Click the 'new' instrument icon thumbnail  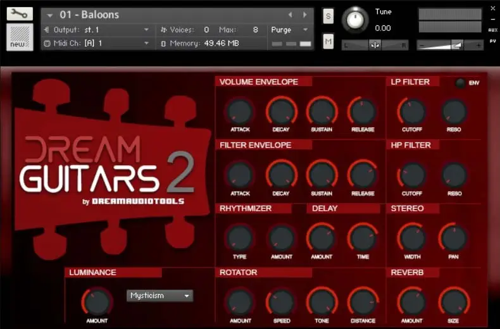coord(20,37)
